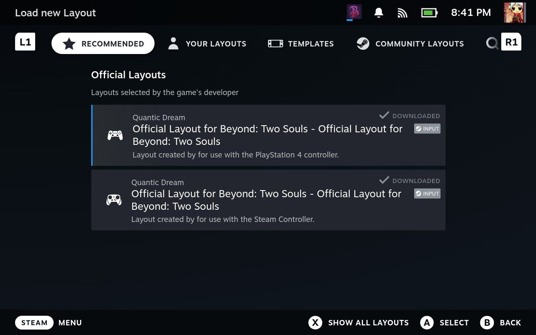This screenshot has width=536, height=335.
Task: Click the B button glyph in the footer
Action: [487, 322]
